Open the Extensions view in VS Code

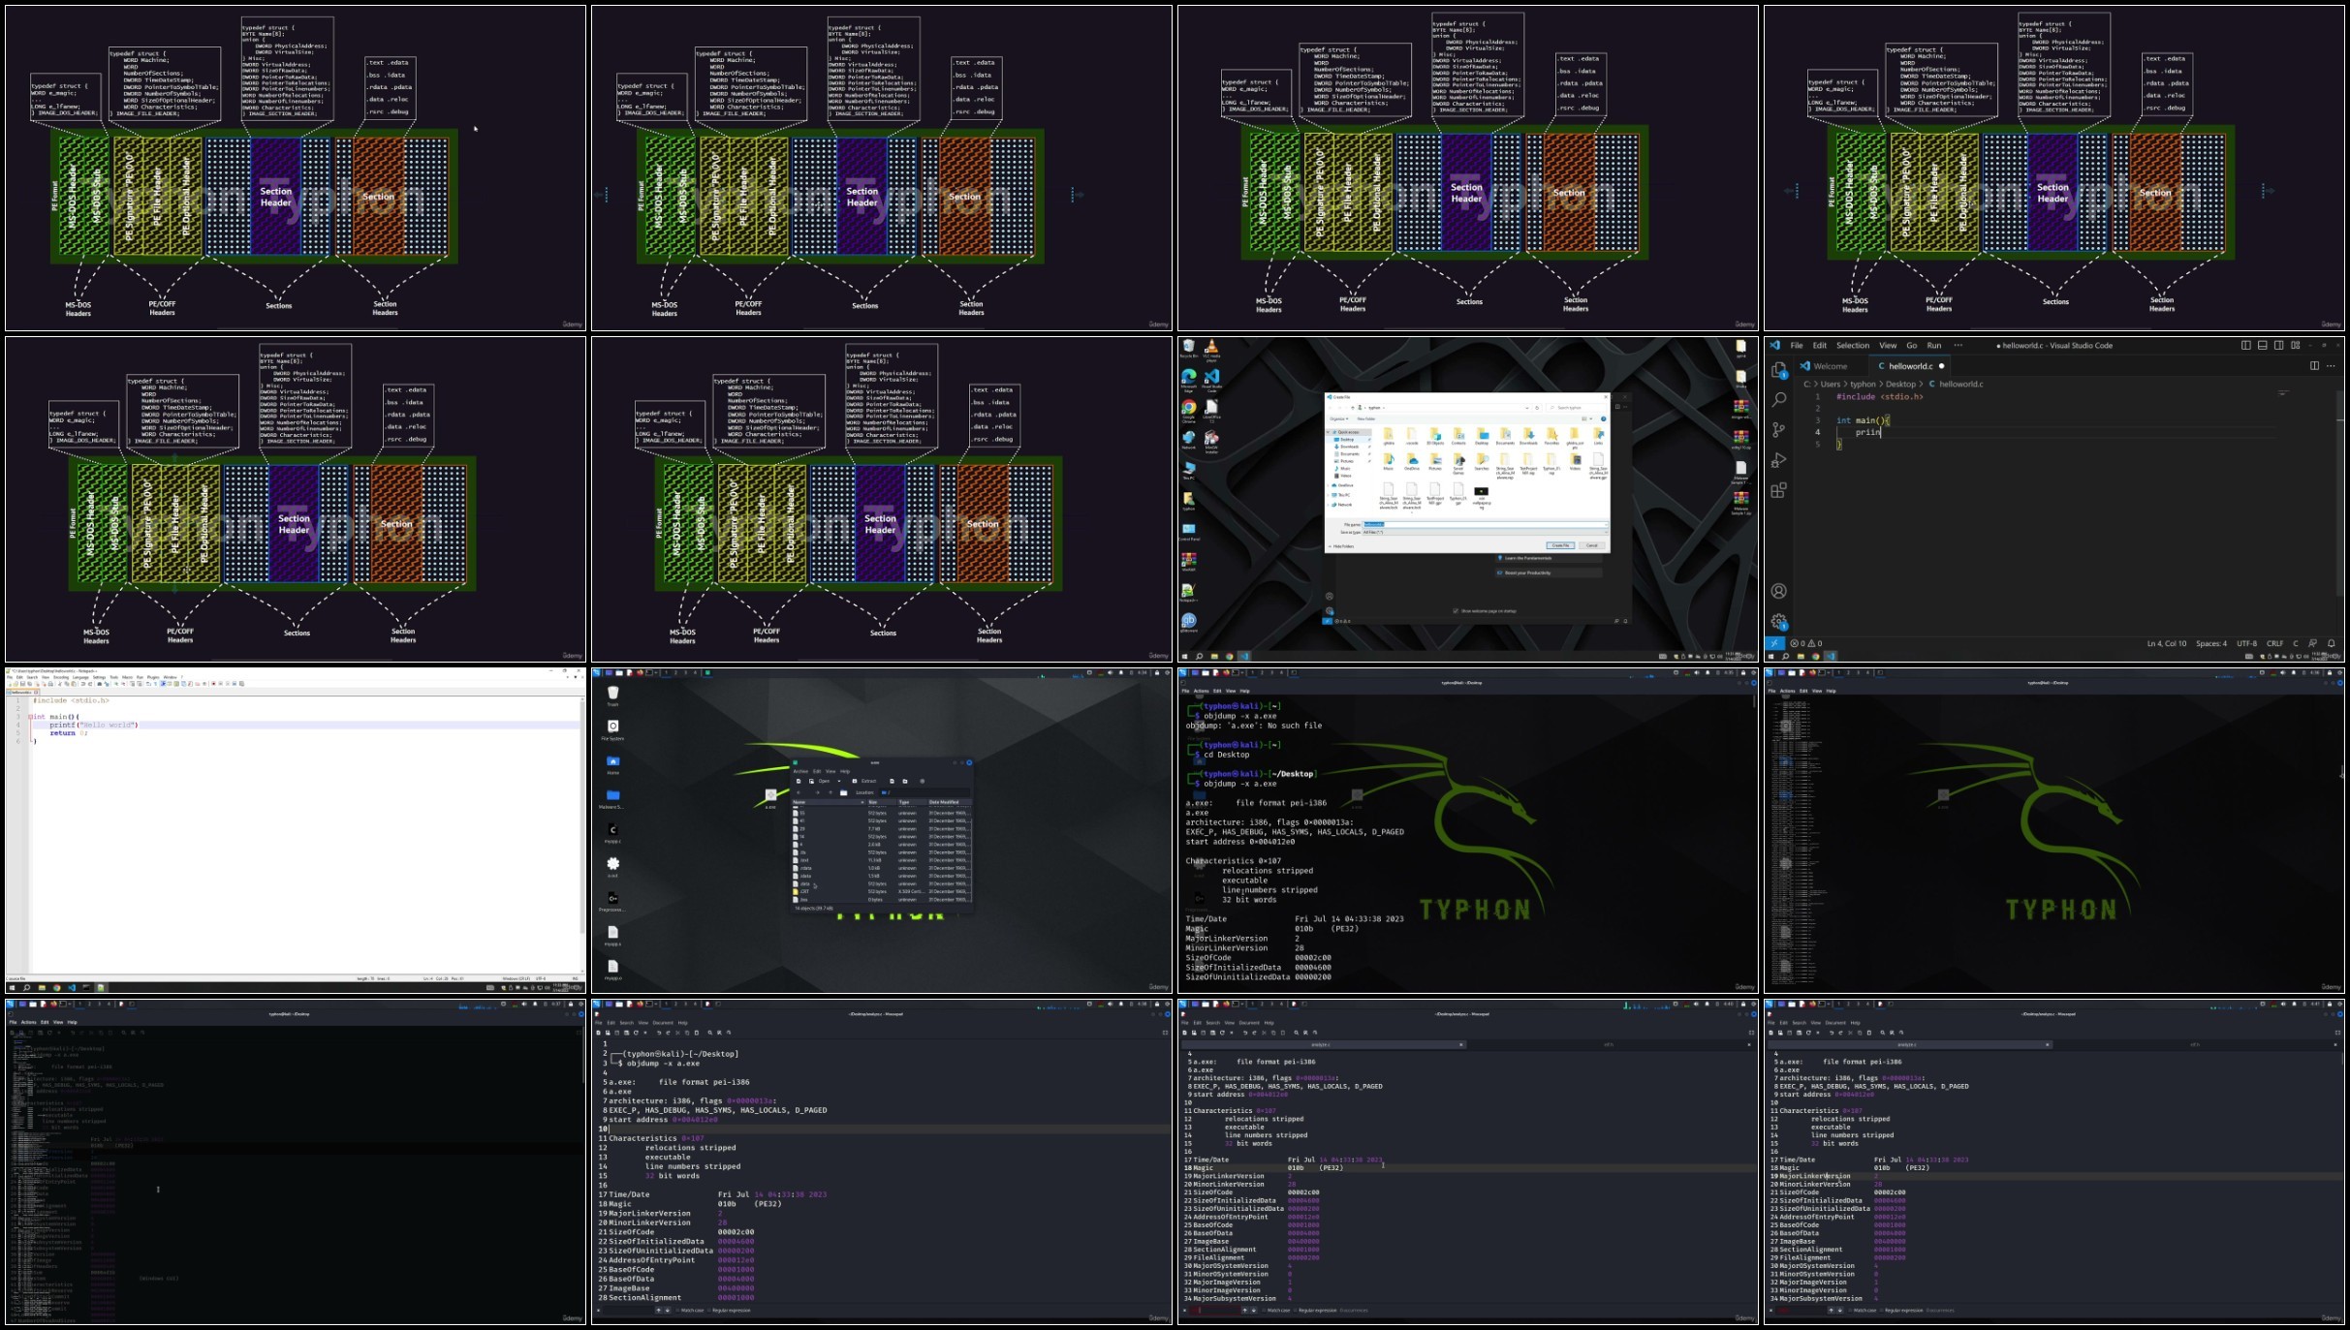pos(1778,490)
